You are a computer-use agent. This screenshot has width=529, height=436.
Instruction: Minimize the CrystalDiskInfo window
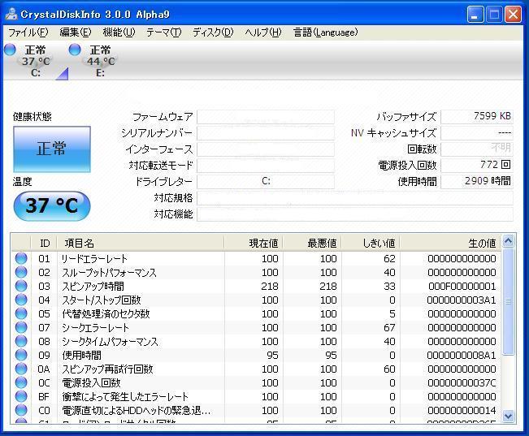(x=475, y=15)
